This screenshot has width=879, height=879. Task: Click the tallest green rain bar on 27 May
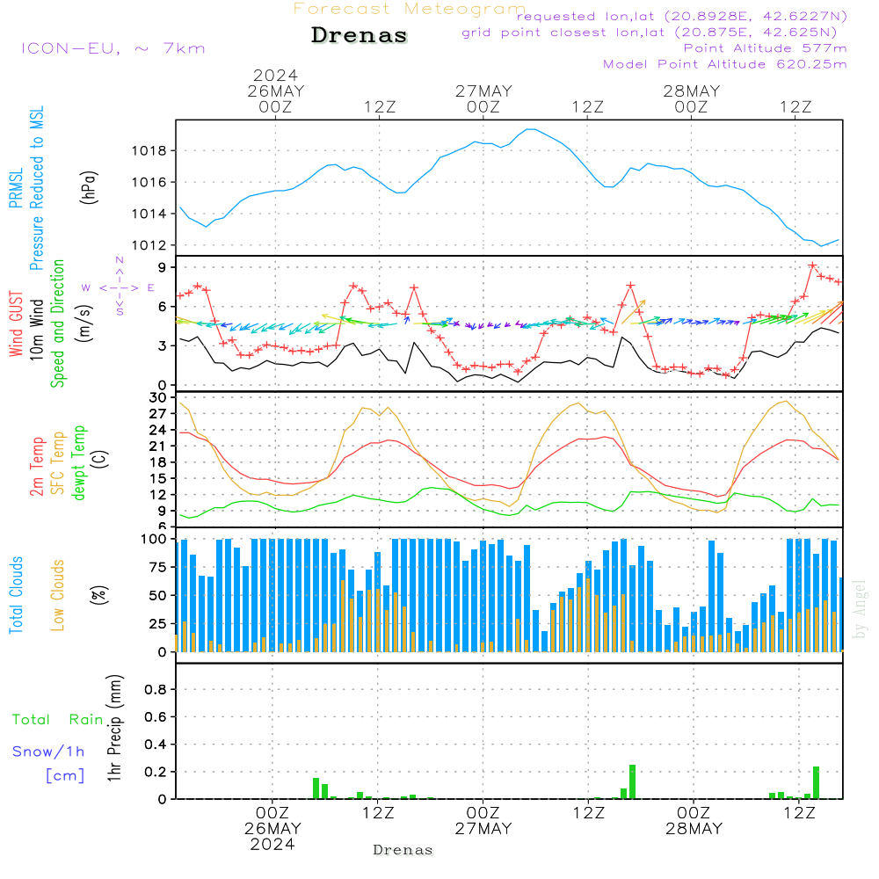tap(632, 781)
